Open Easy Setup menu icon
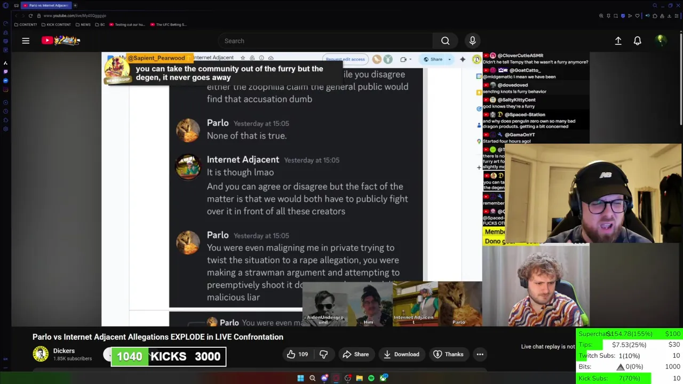Screen dimensions: 683x384 point(677,16)
